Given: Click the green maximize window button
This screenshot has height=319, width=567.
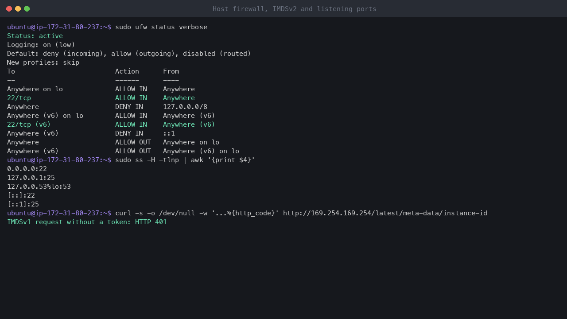Looking at the screenshot, I should click(27, 8).
